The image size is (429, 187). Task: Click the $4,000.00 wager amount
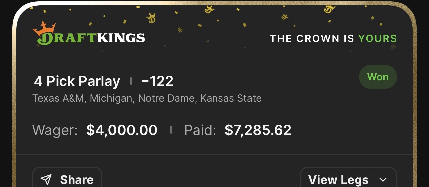122,130
